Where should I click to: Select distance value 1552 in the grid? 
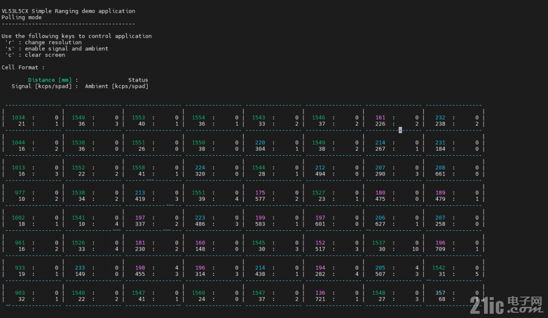(78, 168)
